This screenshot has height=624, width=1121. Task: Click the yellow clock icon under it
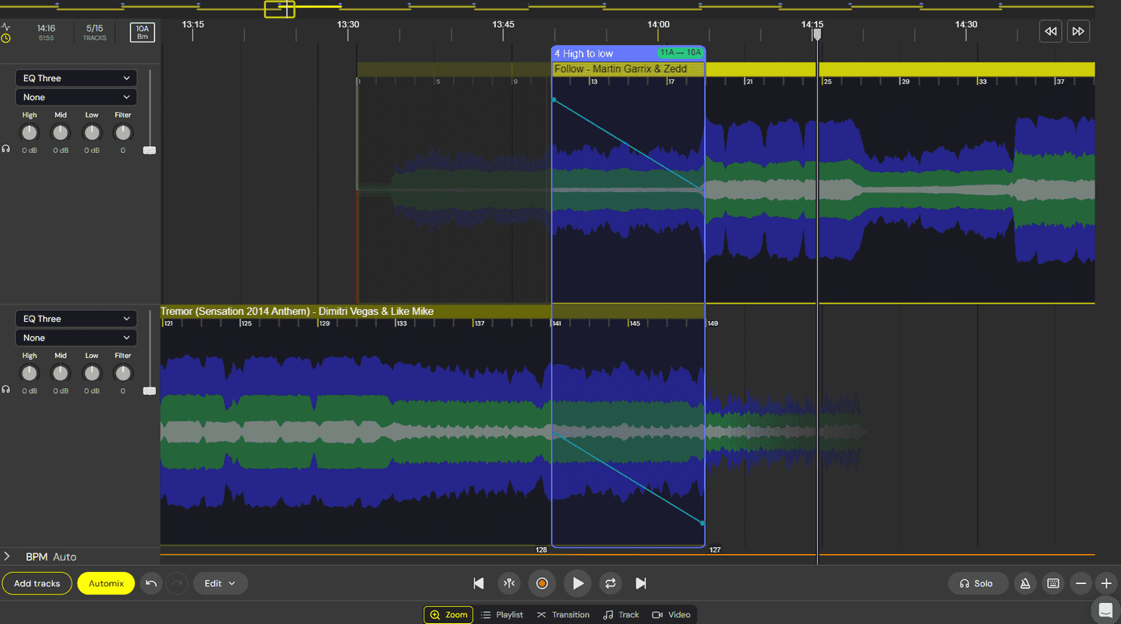click(7, 36)
